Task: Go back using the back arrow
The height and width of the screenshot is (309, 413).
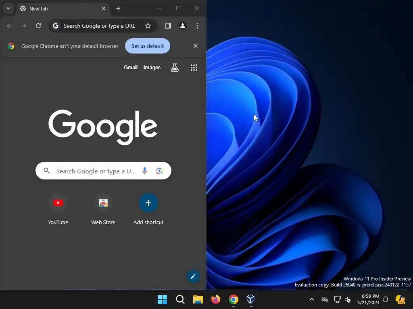Action: tap(9, 26)
